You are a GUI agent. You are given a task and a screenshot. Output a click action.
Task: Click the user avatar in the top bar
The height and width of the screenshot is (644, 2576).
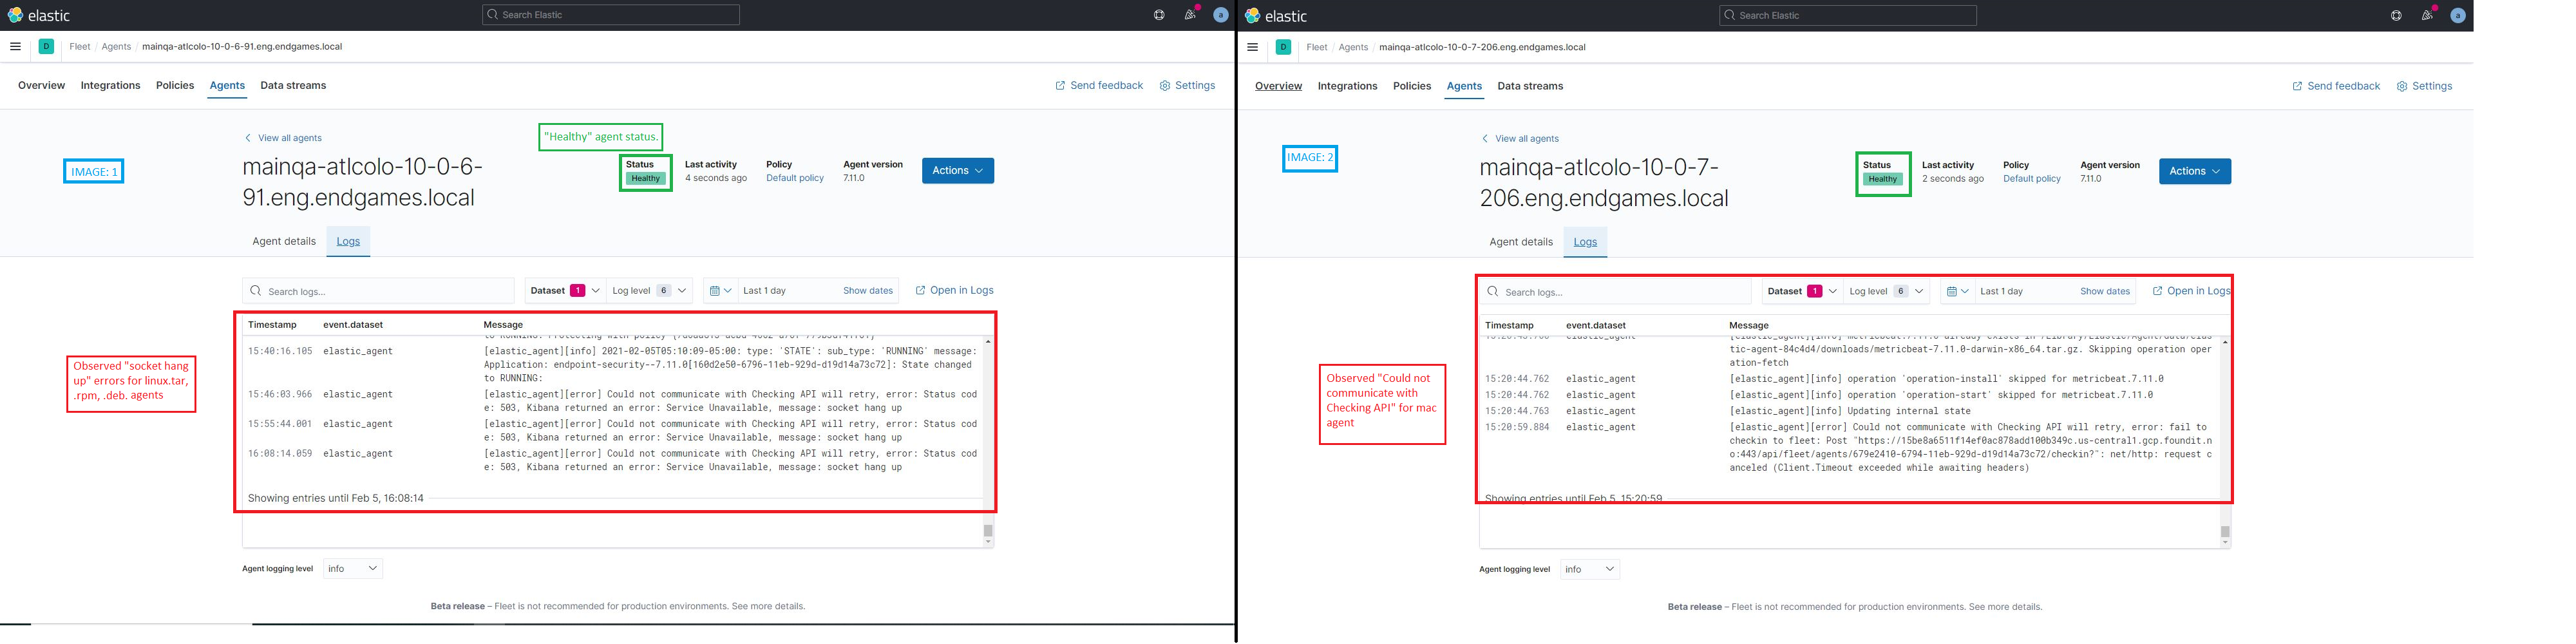tap(1220, 14)
